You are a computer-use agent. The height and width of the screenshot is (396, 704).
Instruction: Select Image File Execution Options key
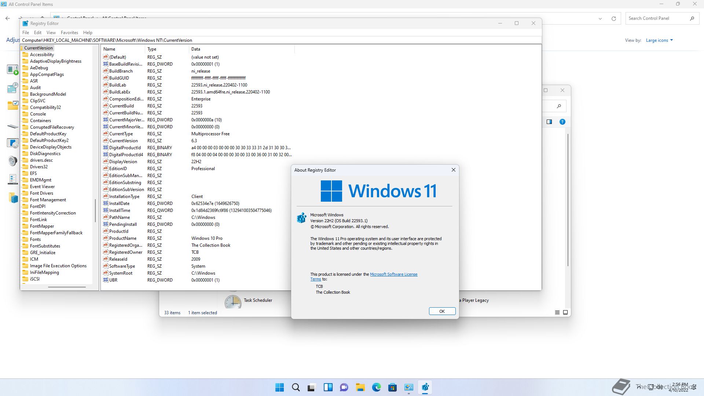58,266
